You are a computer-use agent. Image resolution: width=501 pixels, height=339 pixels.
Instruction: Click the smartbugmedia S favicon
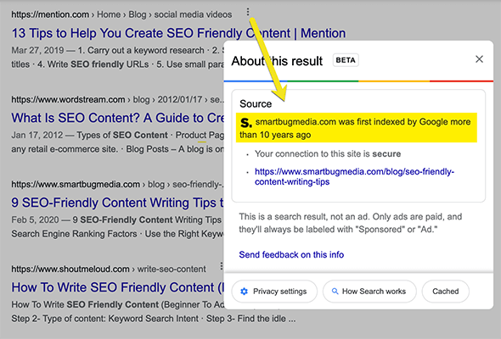pyautogui.click(x=246, y=122)
